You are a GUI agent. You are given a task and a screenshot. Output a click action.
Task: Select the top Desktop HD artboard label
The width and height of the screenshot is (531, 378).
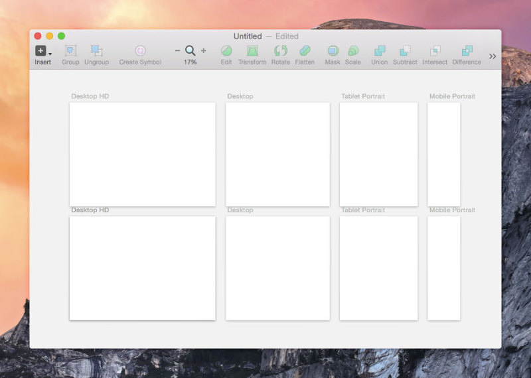tap(90, 96)
